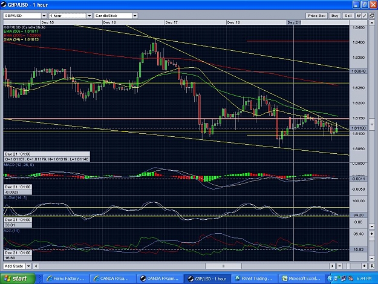The image size is (378, 284).
Task: Click the Price Box button
Action: click(316, 16)
